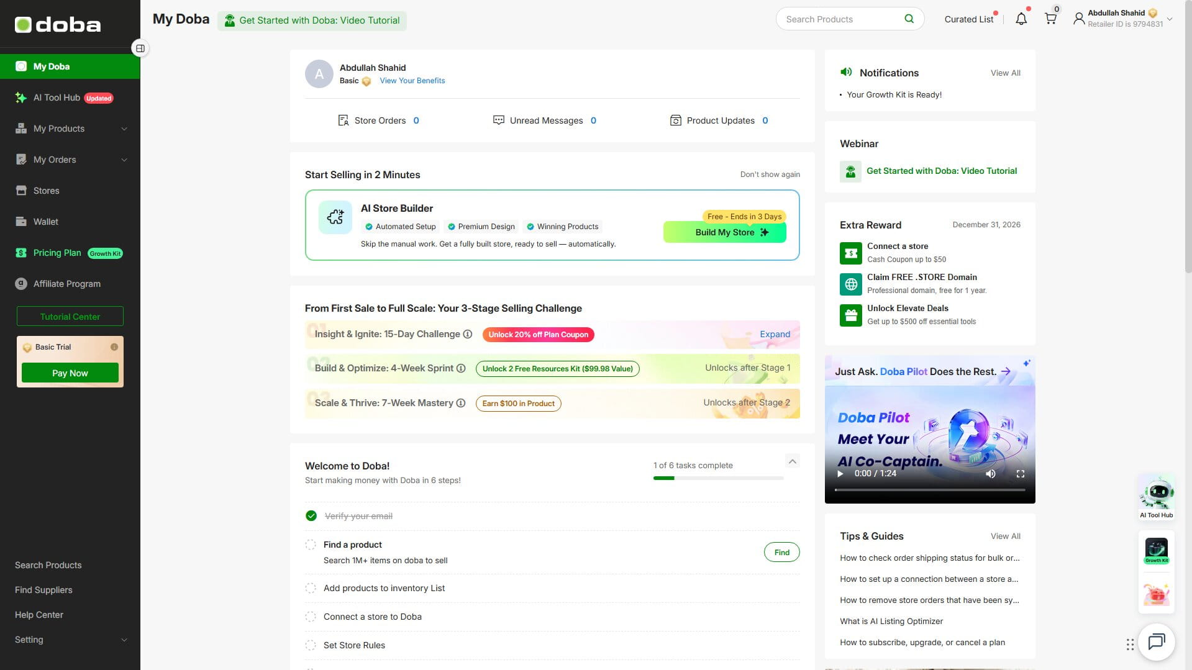Click info icon beside 15-Day Challenge
This screenshot has height=670, width=1192.
(x=468, y=334)
